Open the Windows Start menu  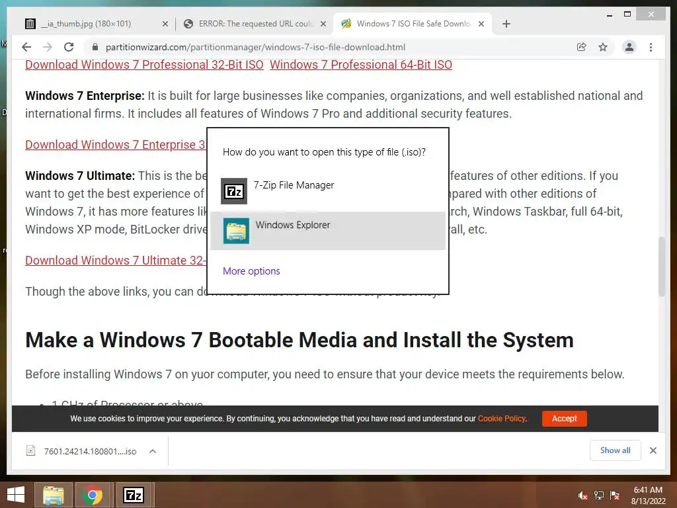pyautogui.click(x=16, y=495)
